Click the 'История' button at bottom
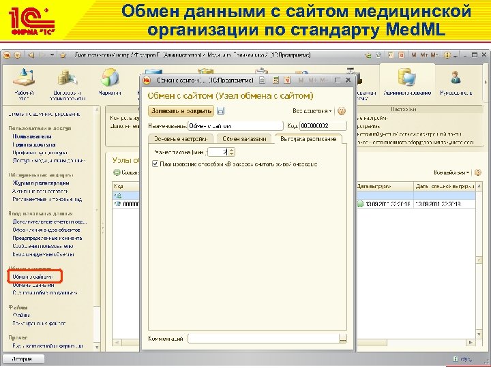The height and width of the screenshot is (368, 491). [x=22, y=359]
